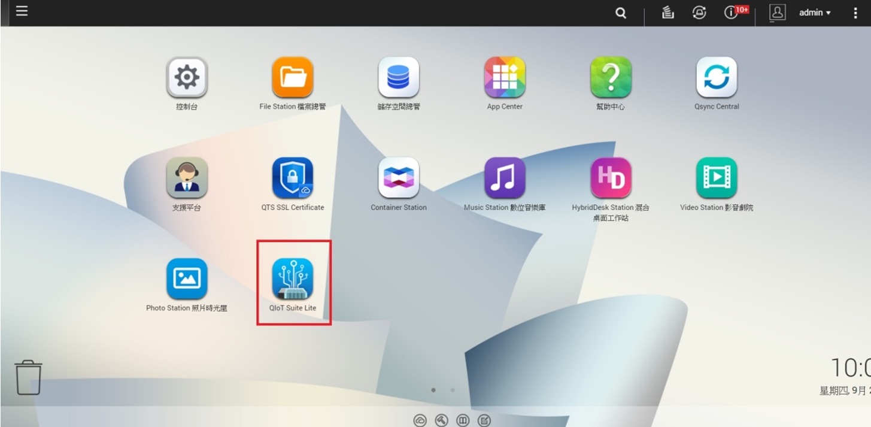Click the date text 星期四, 9月
Viewport: 871px width, 427px height.
[x=845, y=391]
